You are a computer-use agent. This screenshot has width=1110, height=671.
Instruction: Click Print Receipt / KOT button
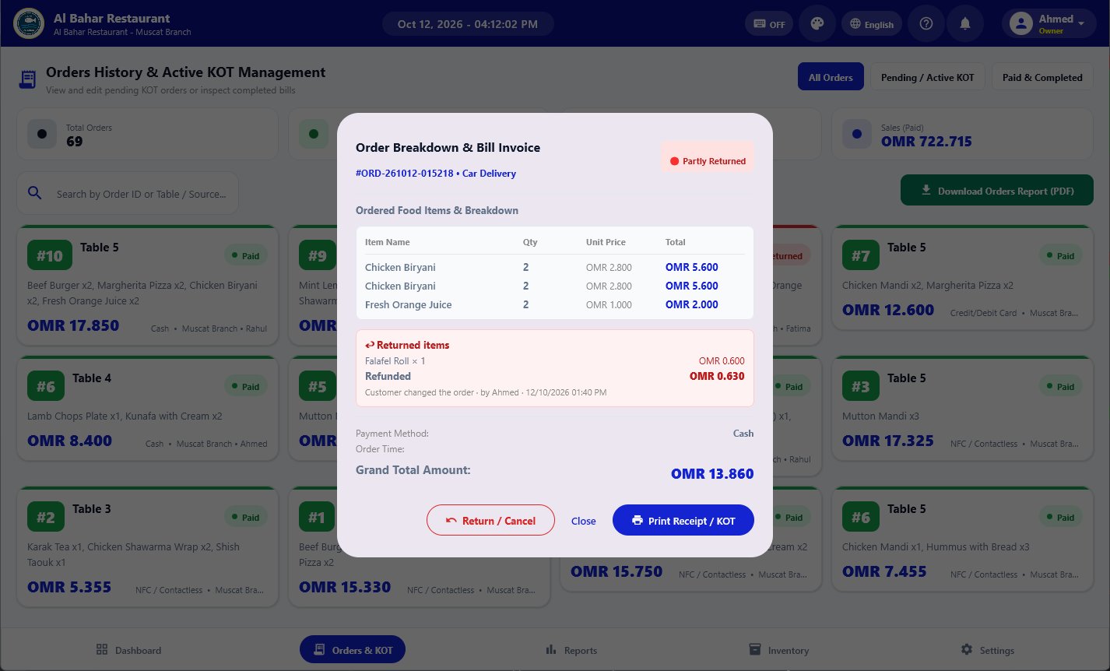[x=683, y=521]
